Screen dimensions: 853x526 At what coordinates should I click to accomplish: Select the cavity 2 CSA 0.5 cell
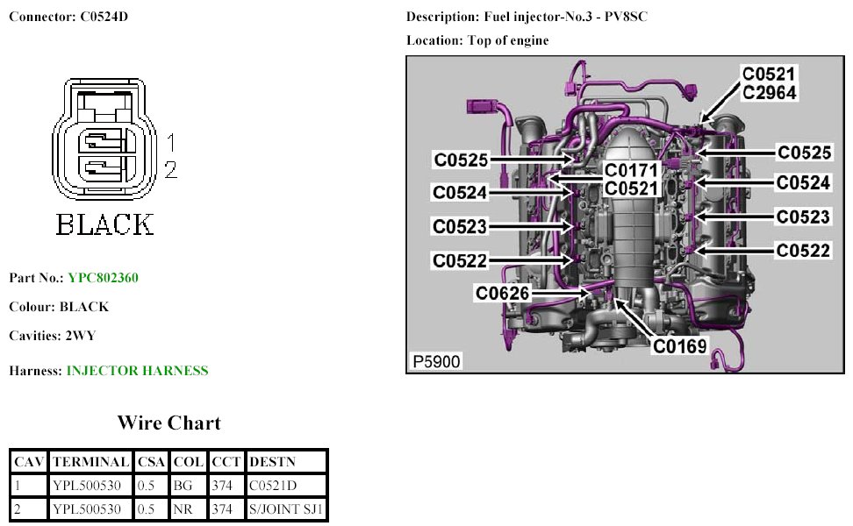[151, 509]
